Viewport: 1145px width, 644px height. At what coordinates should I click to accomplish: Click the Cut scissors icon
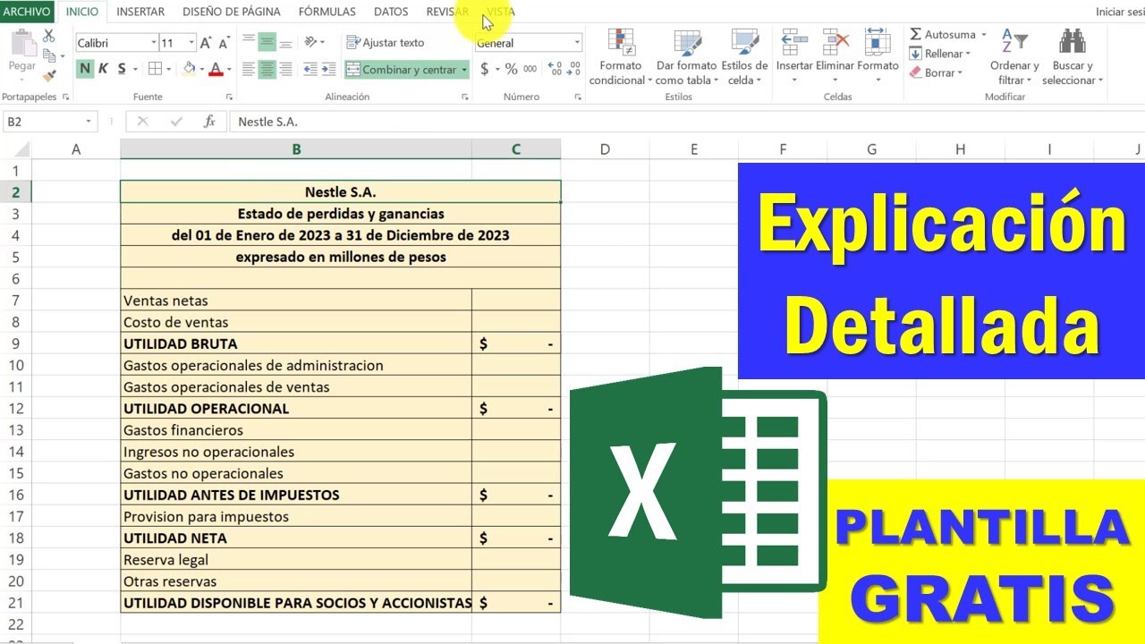coord(49,36)
